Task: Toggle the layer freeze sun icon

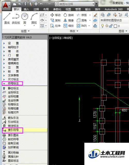Action: point(107,26)
